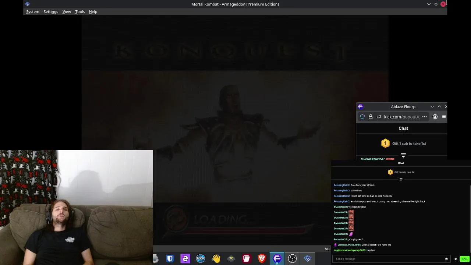
Task: Click the Floorp logo in browser title bar
Action: click(x=361, y=106)
